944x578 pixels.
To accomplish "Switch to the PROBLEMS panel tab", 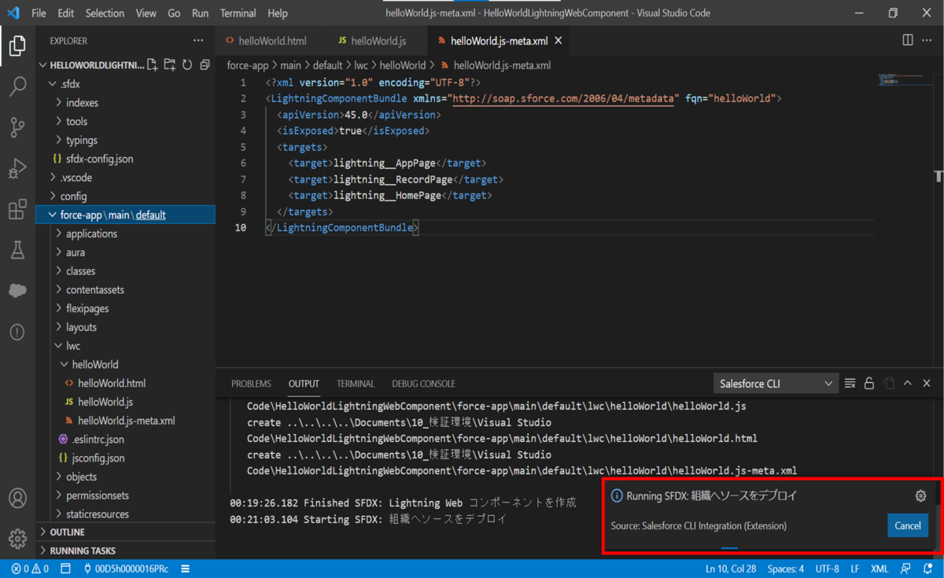I will tap(251, 384).
